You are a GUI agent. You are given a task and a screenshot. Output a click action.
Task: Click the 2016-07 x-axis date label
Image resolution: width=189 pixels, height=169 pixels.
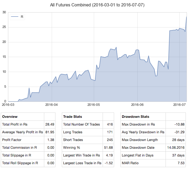point(179,105)
